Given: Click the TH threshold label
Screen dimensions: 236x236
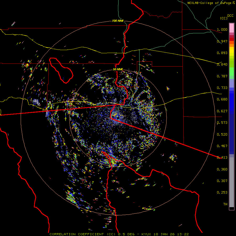Looking at the screenshot, I should pos(225,204).
